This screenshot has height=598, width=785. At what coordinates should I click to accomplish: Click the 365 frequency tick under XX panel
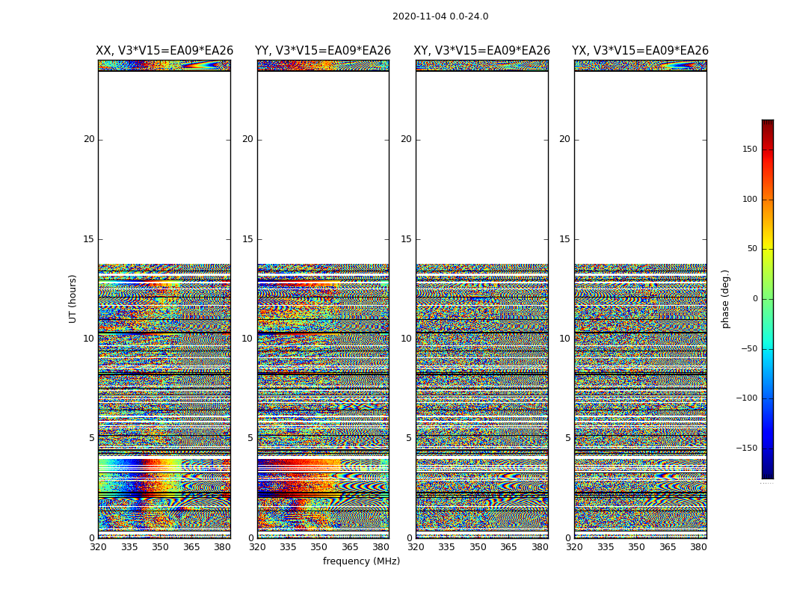tap(191, 547)
